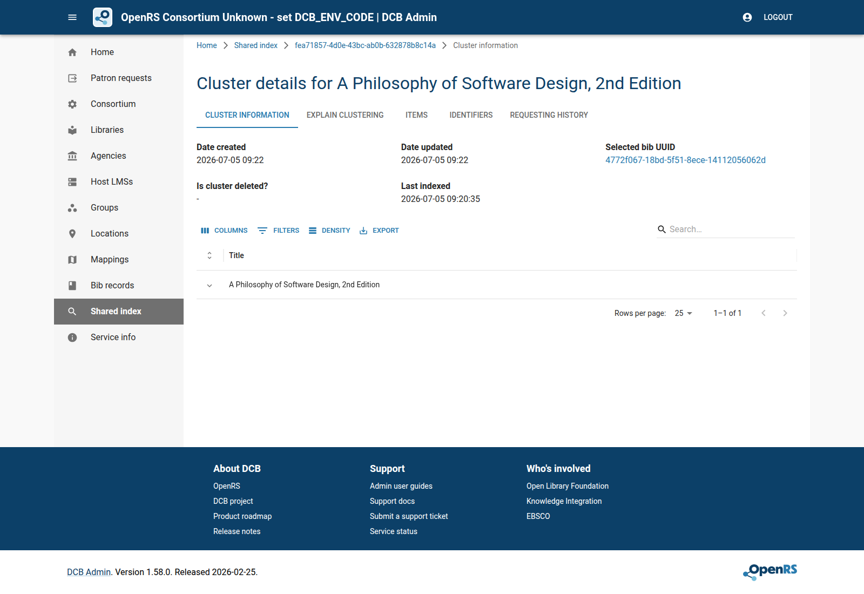Open the Columns selector
Screen dimensions: 864x594
224,231
